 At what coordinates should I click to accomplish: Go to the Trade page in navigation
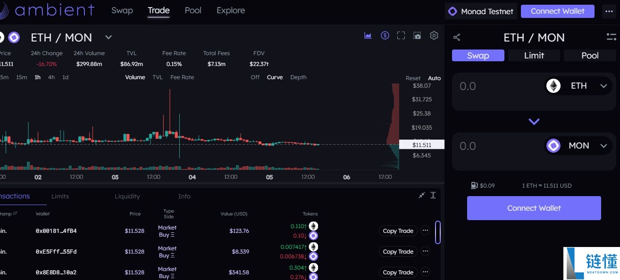(x=159, y=10)
